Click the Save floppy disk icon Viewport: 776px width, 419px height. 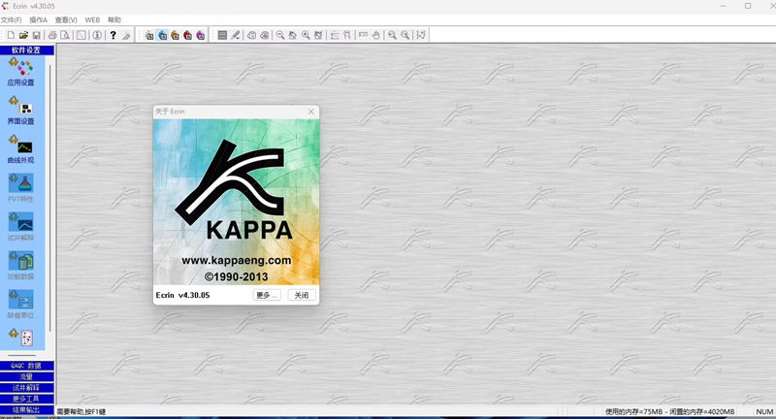[x=37, y=35]
